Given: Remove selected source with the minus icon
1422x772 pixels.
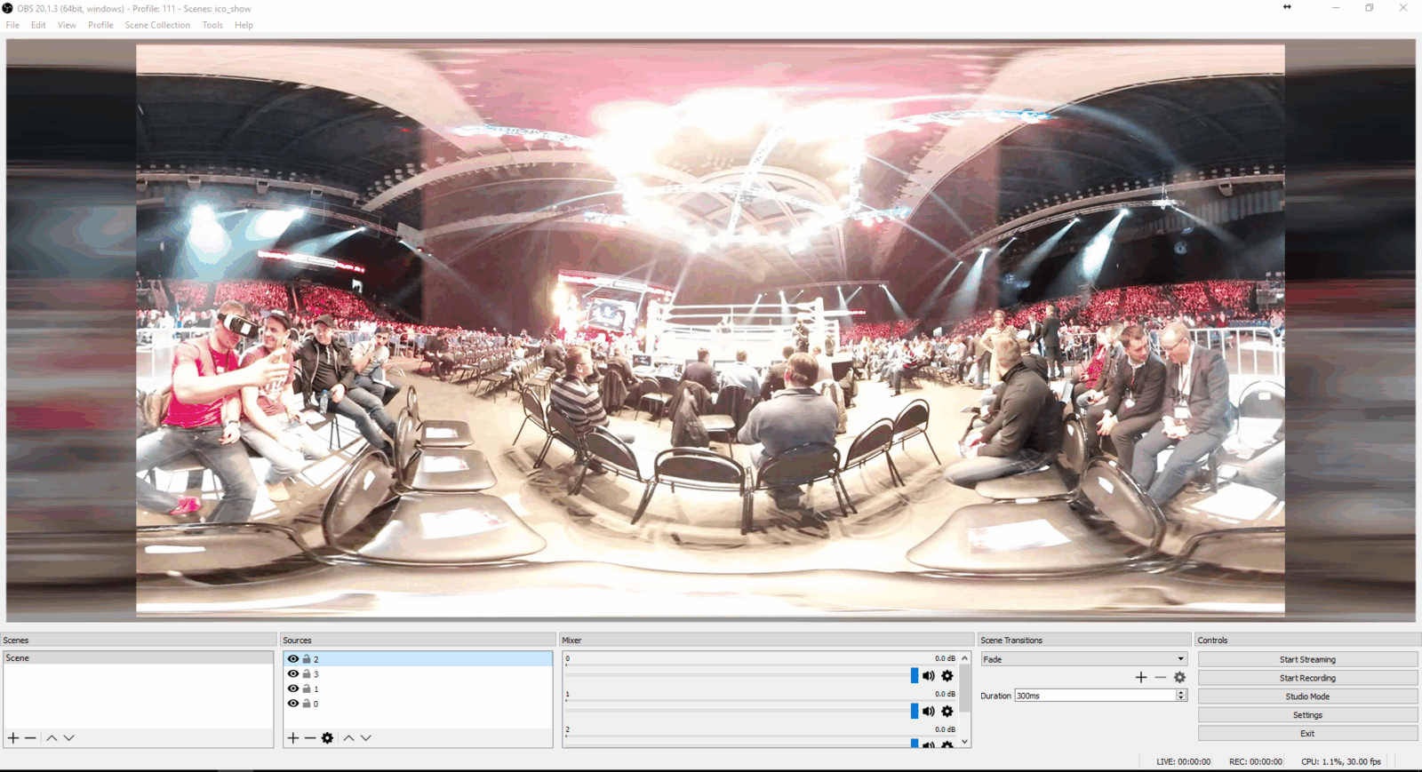Looking at the screenshot, I should click(310, 738).
